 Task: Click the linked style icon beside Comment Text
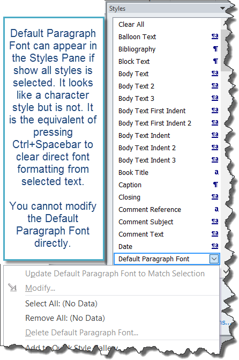215,234
